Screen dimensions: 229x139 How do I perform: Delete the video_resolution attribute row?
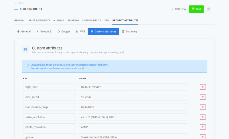pyautogui.click(x=203, y=117)
